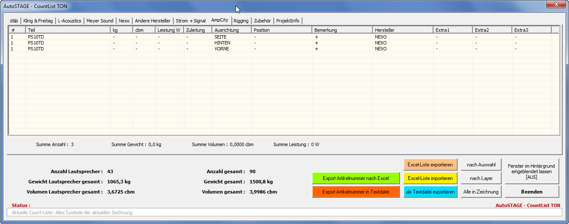The image size is (569, 224).
Task: Click the Beenden button
Action: pyautogui.click(x=532, y=192)
